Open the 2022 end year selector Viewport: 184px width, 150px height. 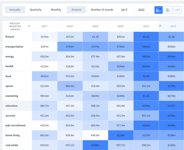click(143, 10)
